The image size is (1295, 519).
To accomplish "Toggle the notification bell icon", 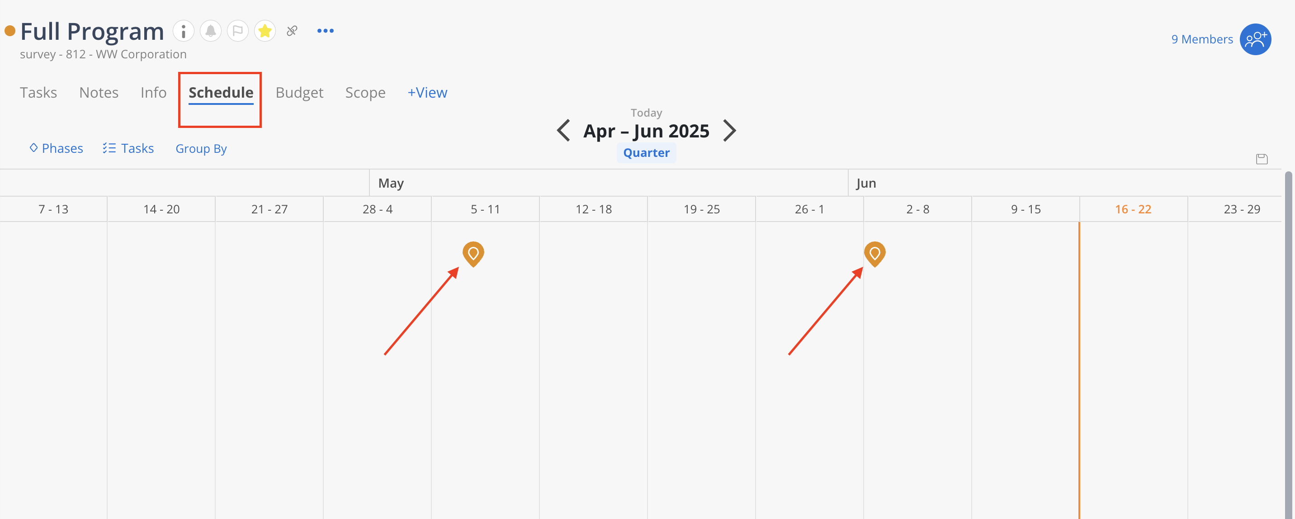I will 211,31.
